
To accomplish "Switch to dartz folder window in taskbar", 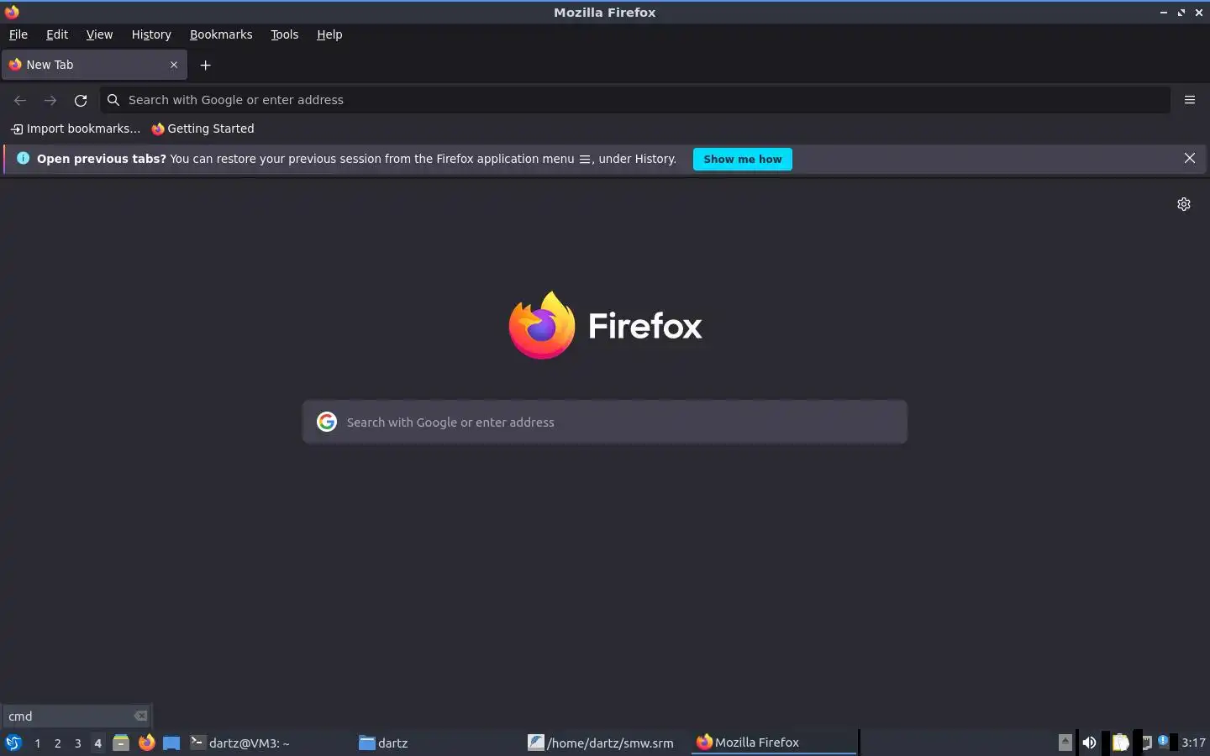I will pyautogui.click(x=438, y=743).
